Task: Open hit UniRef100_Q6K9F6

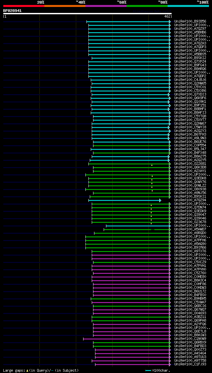Action: 190,98
